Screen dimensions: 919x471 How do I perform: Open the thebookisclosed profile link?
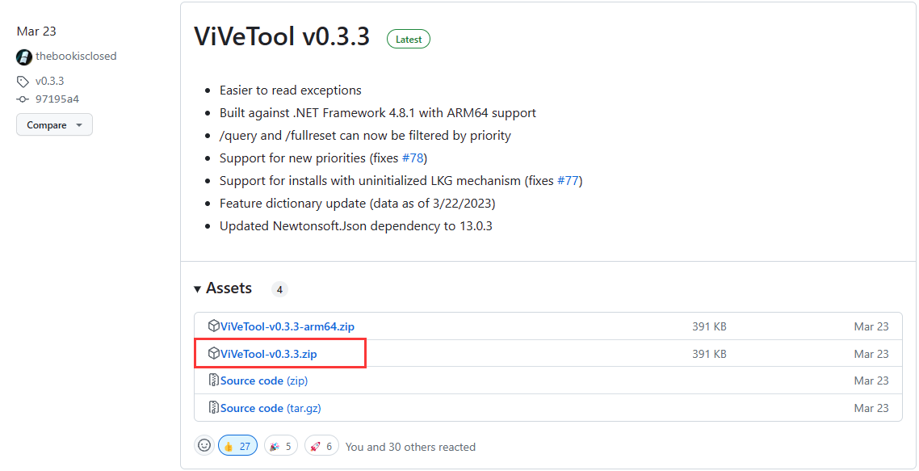click(76, 57)
